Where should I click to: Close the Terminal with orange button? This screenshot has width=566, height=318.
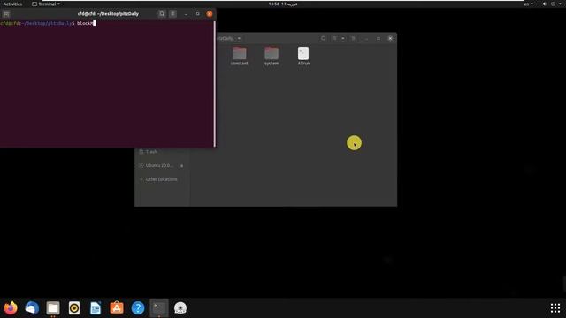[210, 14]
